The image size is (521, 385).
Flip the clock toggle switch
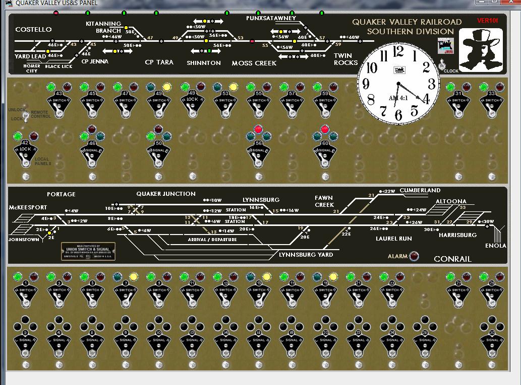[442, 65]
